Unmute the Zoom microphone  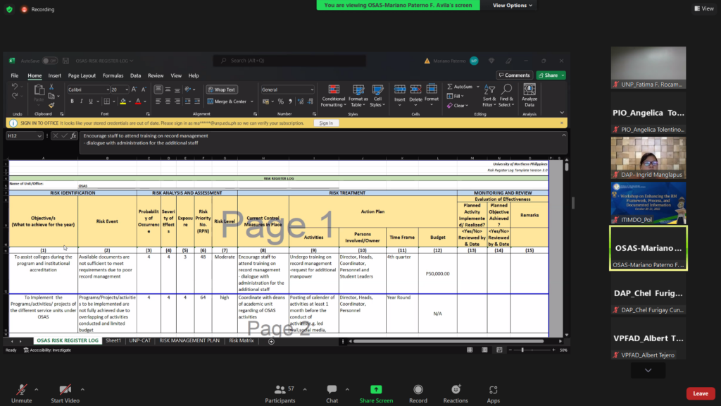click(22, 394)
